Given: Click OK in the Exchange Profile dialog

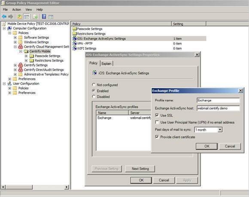Looking at the screenshot, I should pyautogui.click(x=206, y=146).
